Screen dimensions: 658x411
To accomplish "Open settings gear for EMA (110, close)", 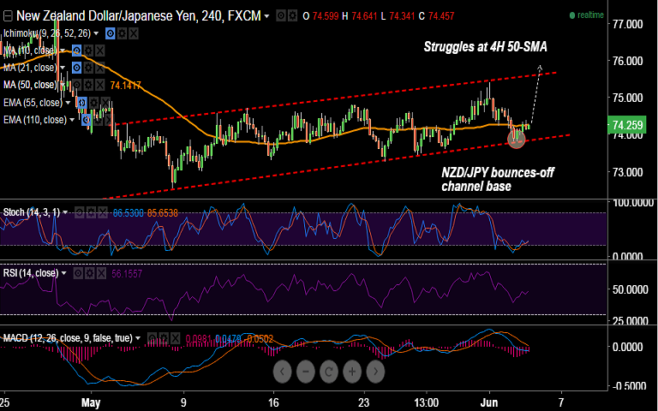I will pyautogui.click(x=98, y=121).
